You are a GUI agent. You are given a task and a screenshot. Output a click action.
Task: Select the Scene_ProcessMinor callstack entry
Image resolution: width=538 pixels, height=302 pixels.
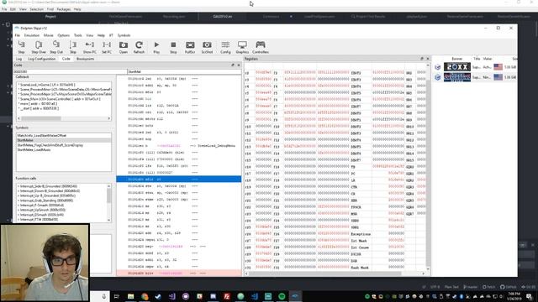65,90
